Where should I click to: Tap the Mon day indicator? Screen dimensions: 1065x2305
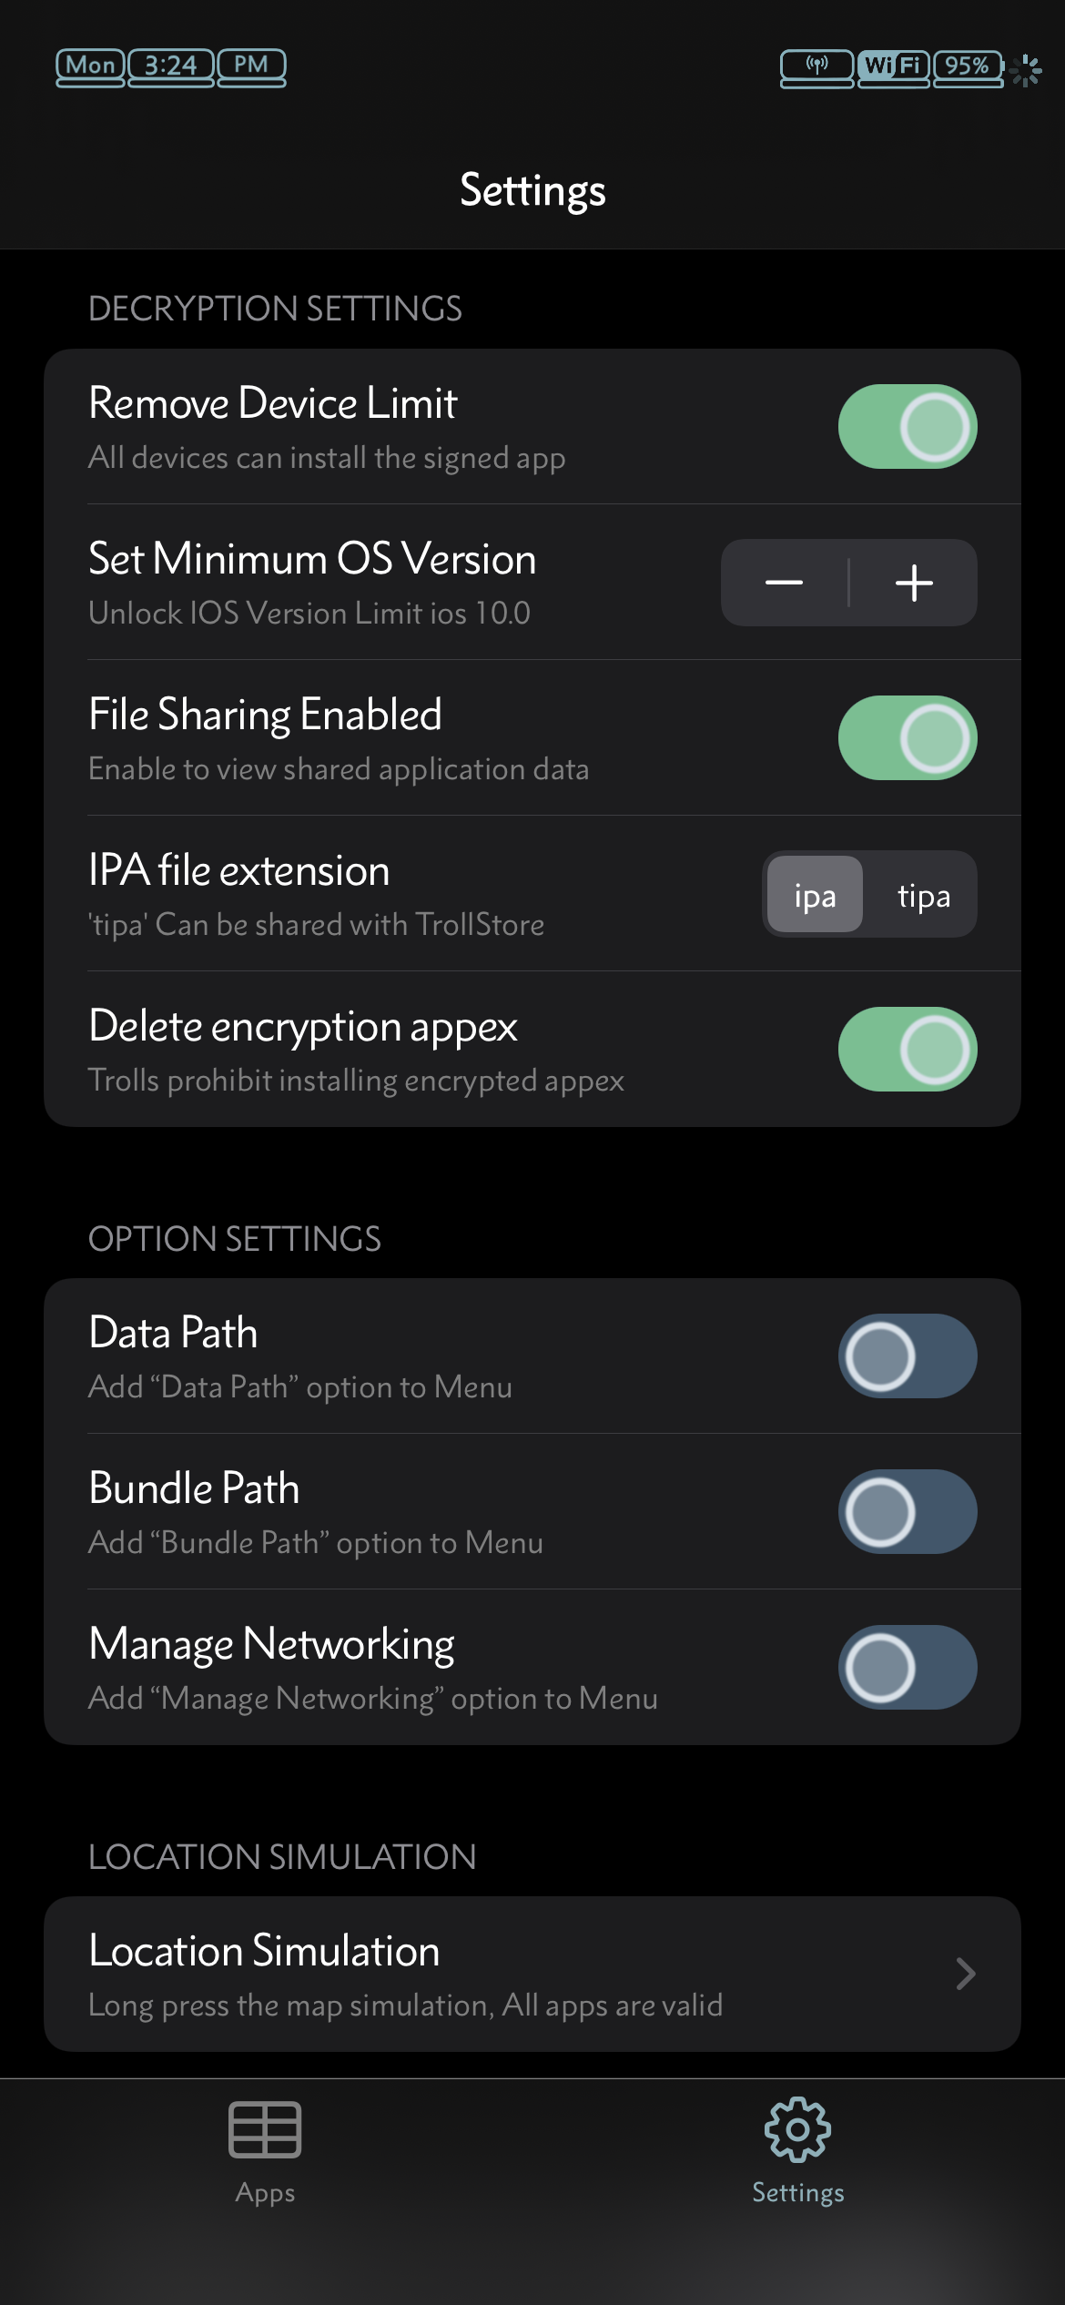[92, 65]
